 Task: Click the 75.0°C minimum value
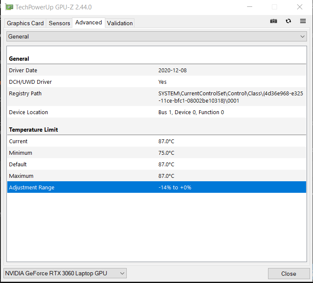[166, 153]
